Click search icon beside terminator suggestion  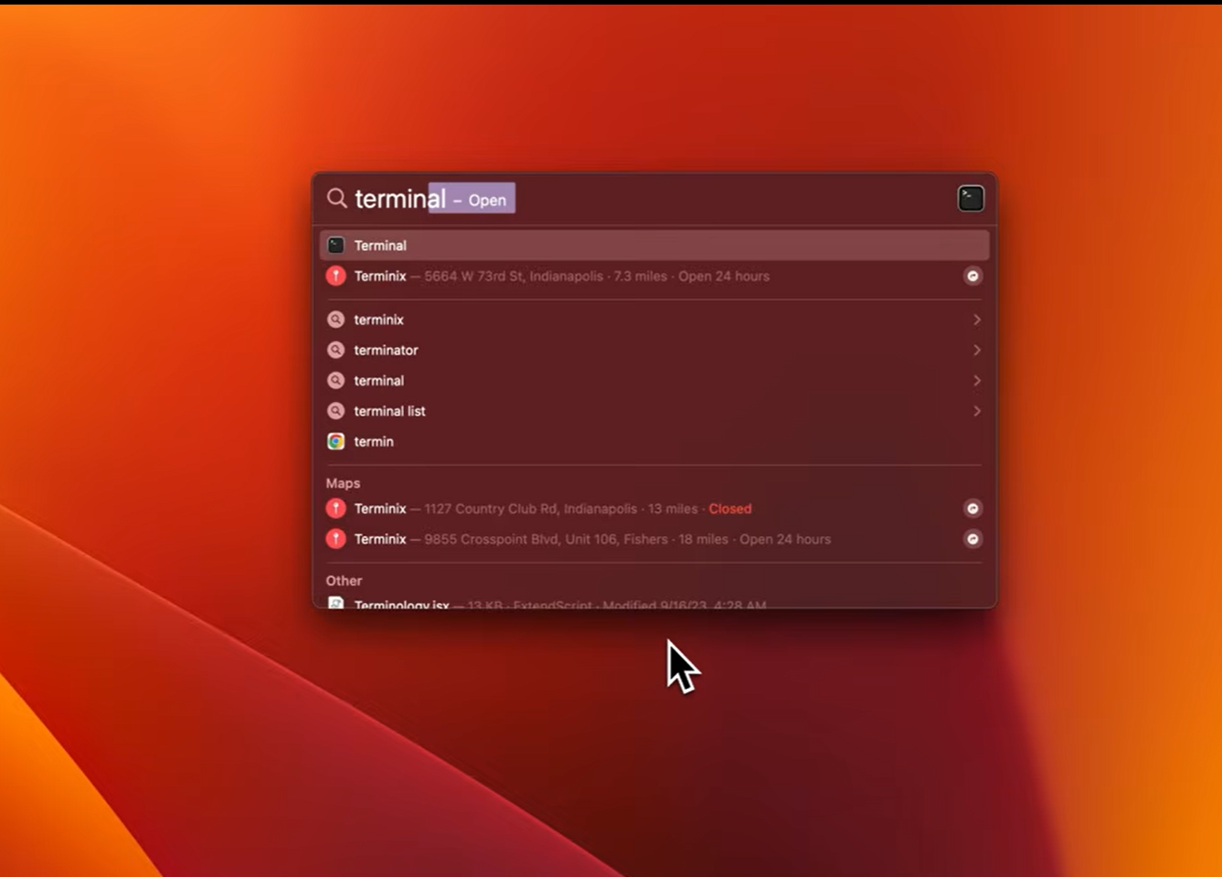click(336, 350)
